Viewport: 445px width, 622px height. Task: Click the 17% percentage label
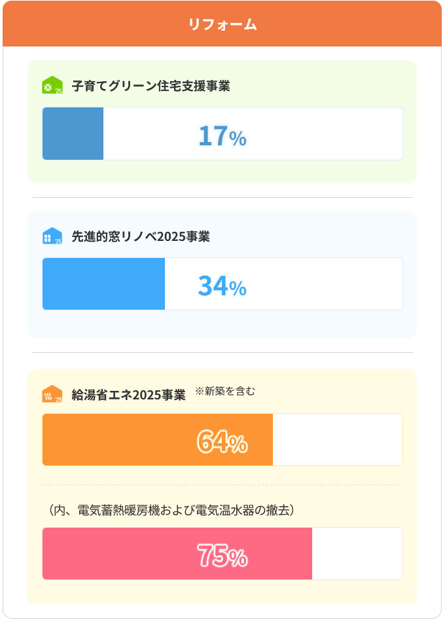click(222, 136)
